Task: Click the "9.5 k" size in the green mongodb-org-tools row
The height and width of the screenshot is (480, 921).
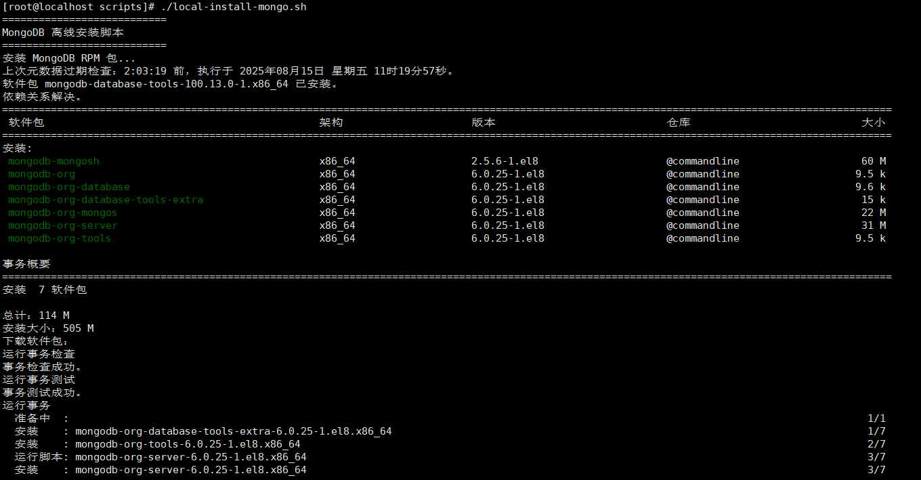Action: click(871, 238)
